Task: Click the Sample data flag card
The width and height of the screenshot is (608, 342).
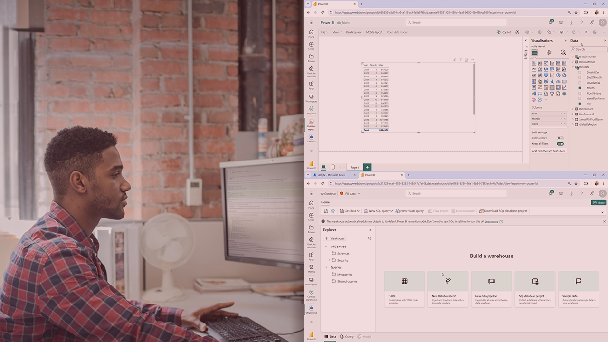Action: 578,289
